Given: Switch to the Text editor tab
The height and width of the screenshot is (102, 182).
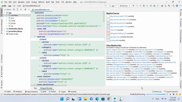Looking at the screenshot, I should pos(35,88).
